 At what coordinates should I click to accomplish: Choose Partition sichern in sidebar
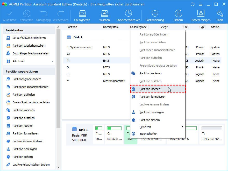pos(23,157)
